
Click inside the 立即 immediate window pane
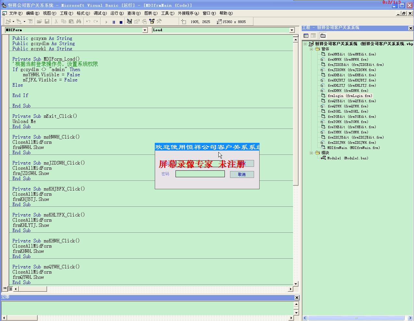[x=147, y=308]
